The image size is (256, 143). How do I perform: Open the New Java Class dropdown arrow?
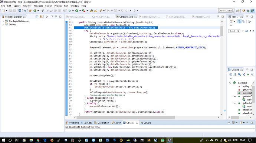(38, 11)
